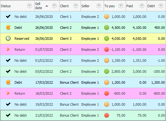Click red circle beside -800.00 To pay

click(106, 93)
